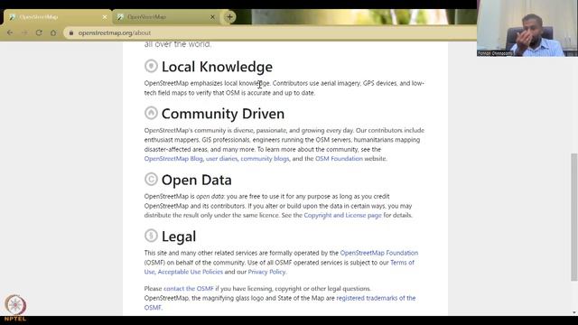Open the OpenStreetMap Blog link
Viewport: 578px width, 325px height.
tap(173, 159)
